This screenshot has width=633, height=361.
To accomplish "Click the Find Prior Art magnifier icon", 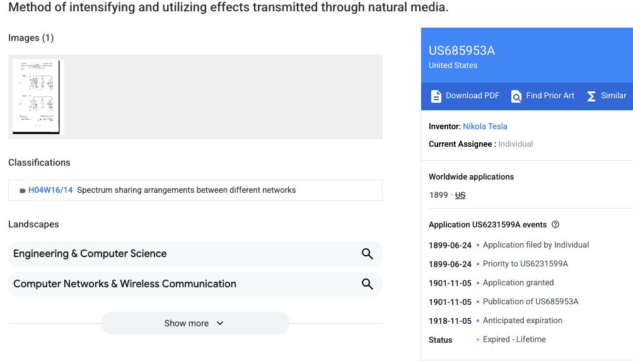I will [516, 96].
